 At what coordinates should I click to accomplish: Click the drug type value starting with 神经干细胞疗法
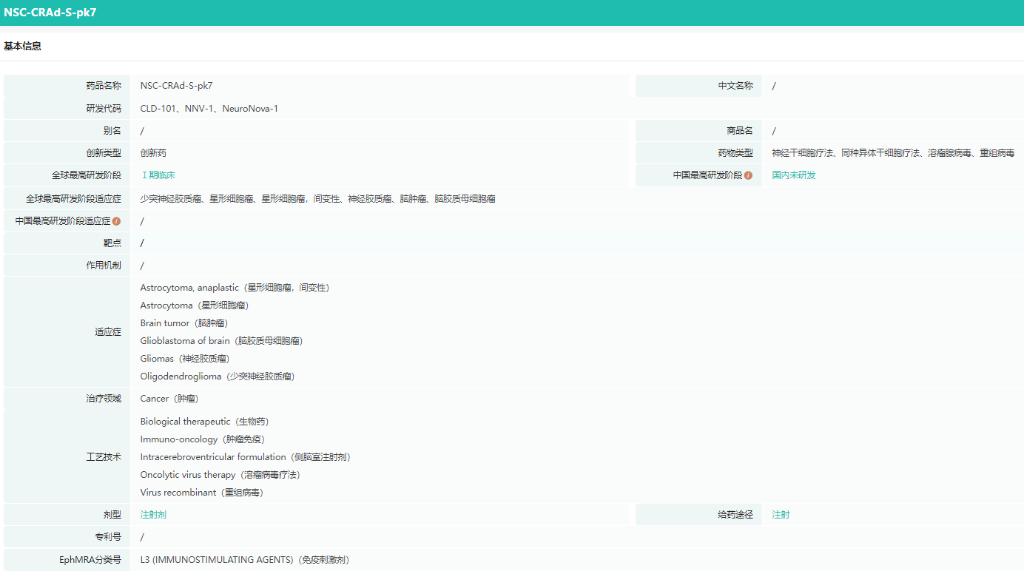point(892,153)
